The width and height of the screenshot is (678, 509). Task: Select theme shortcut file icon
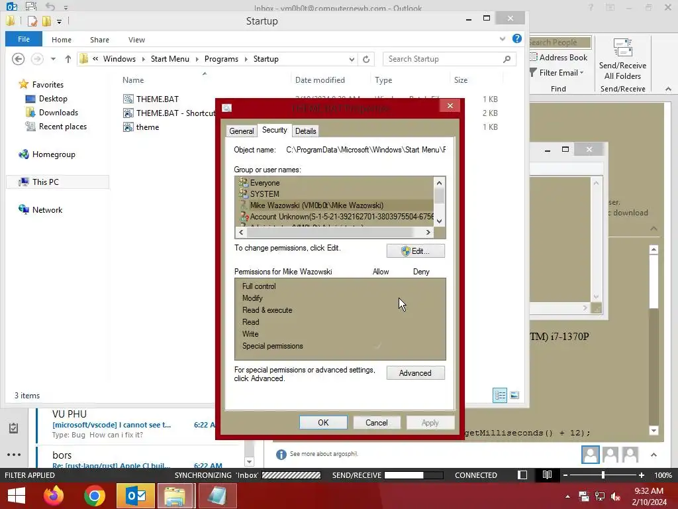[x=128, y=127]
